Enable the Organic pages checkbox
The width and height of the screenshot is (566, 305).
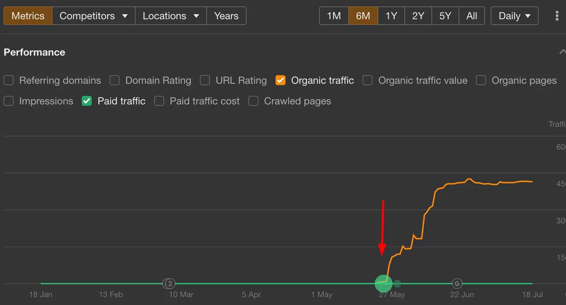point(481,80)
